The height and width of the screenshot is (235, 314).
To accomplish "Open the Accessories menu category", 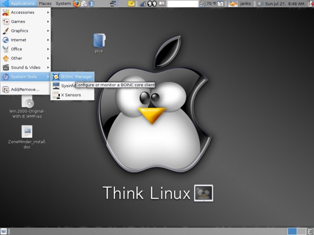I will coord(26,12).
